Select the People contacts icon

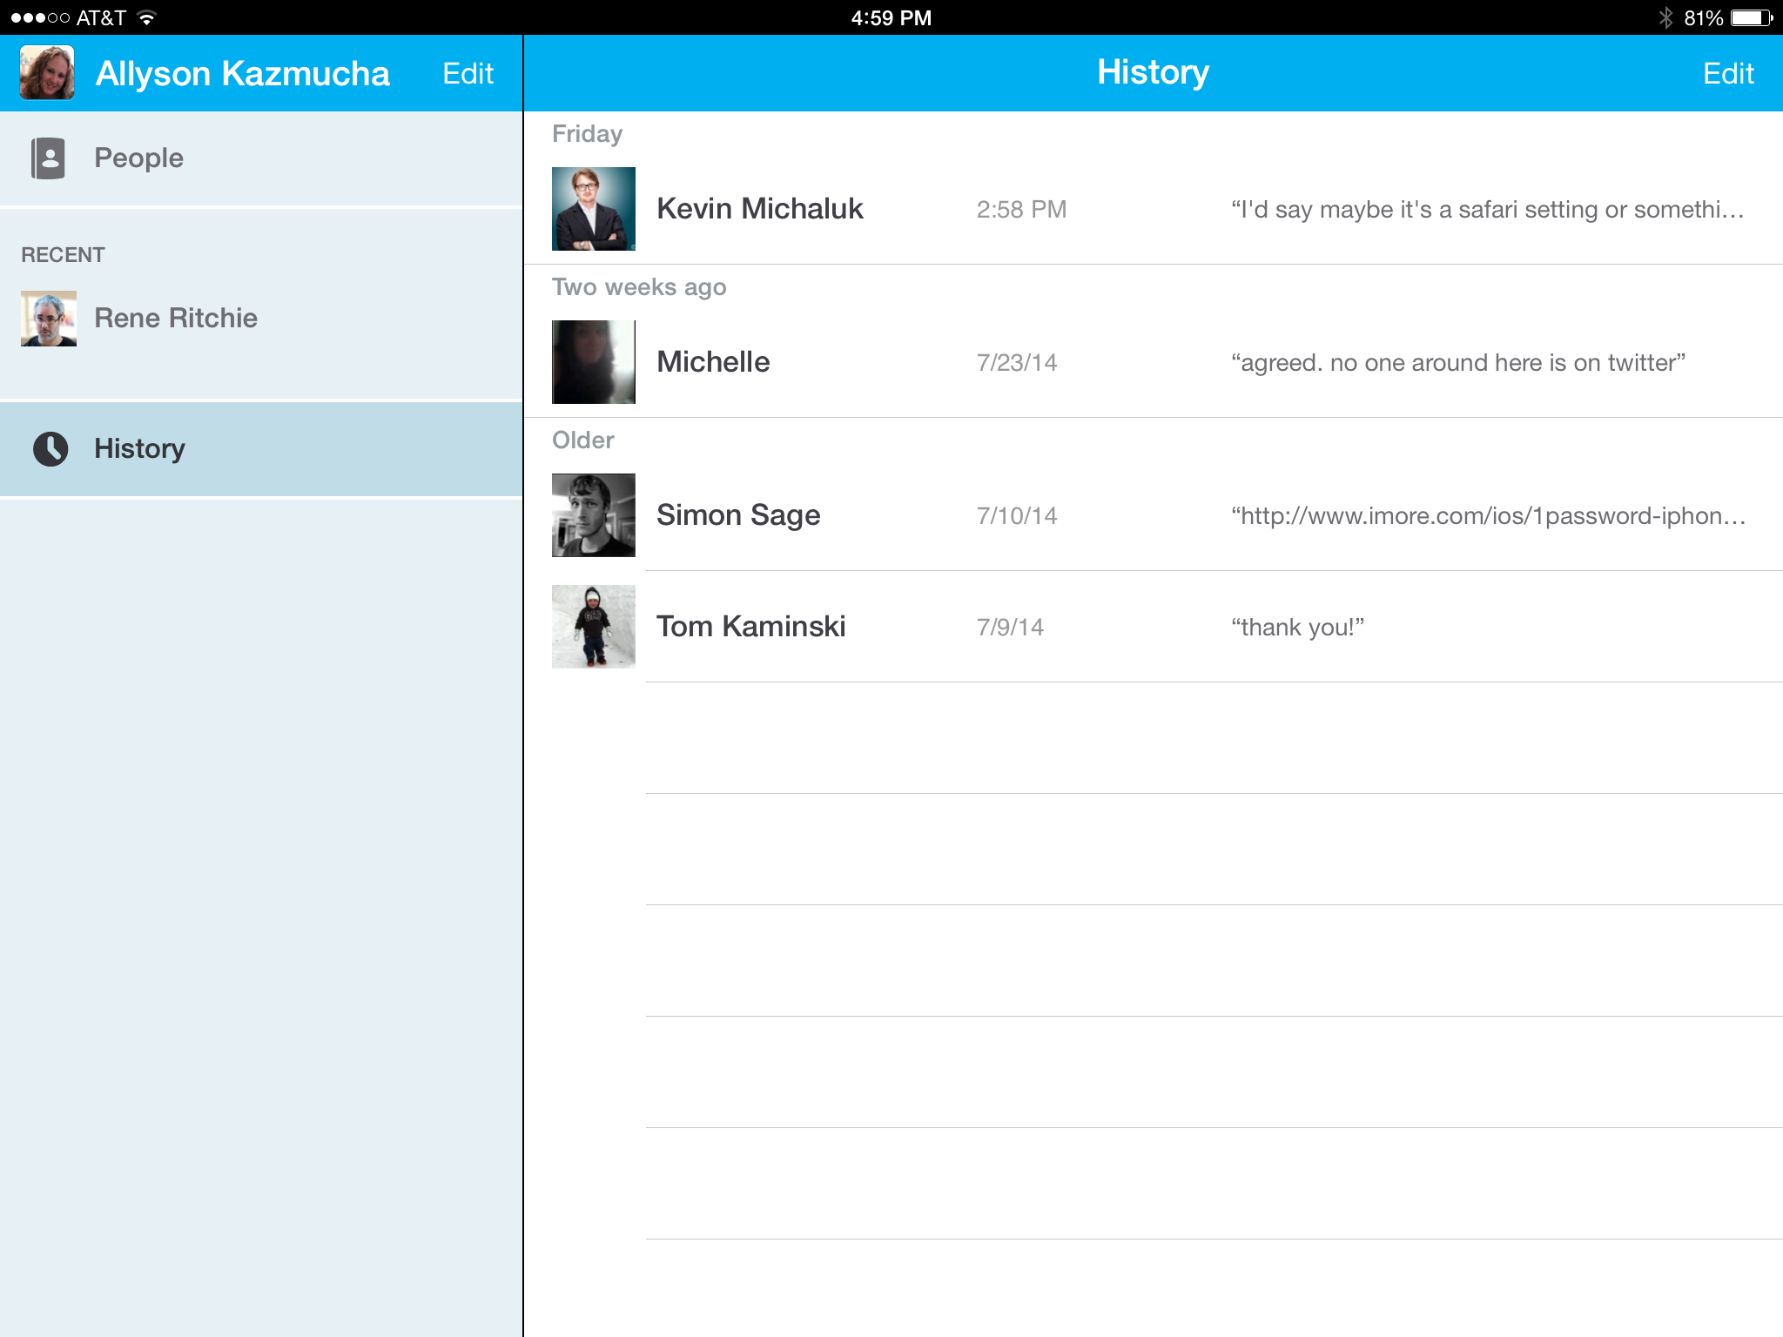coord(50,158)
